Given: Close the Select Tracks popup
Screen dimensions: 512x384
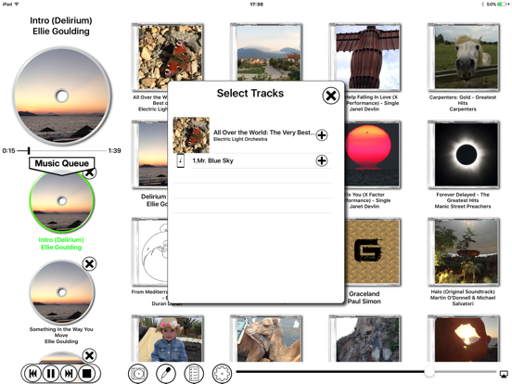Looking at the screenshot, I should click(x=331, y=96).
